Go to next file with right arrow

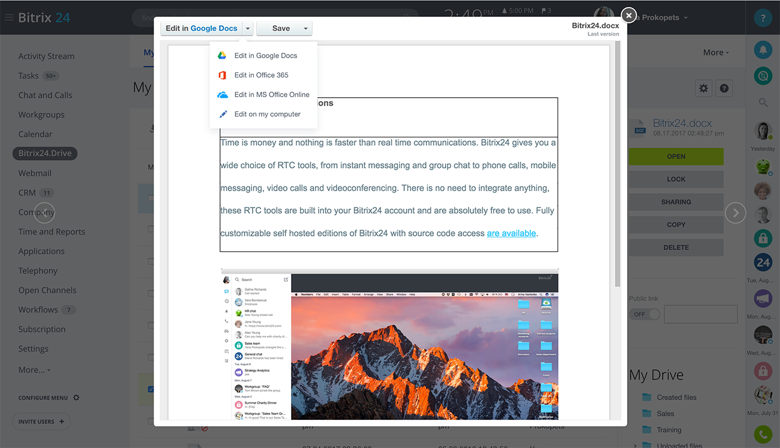tap(735, 213)
